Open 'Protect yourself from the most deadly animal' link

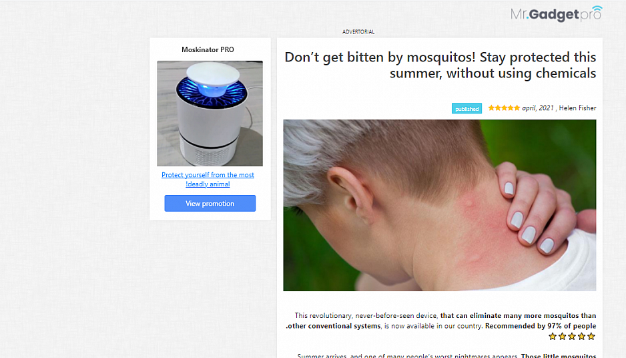click(208, 180)
